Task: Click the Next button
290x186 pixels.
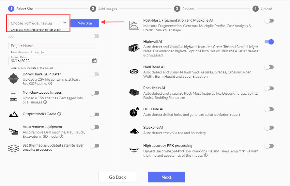Action: coord(166,177)
